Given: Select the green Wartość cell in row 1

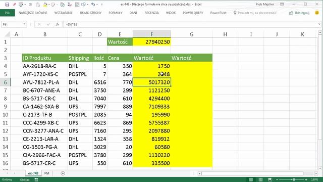Looking at the screenshot, I should tap(120, 42).
